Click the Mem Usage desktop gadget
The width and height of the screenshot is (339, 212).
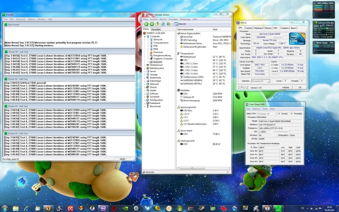point(324,47)
